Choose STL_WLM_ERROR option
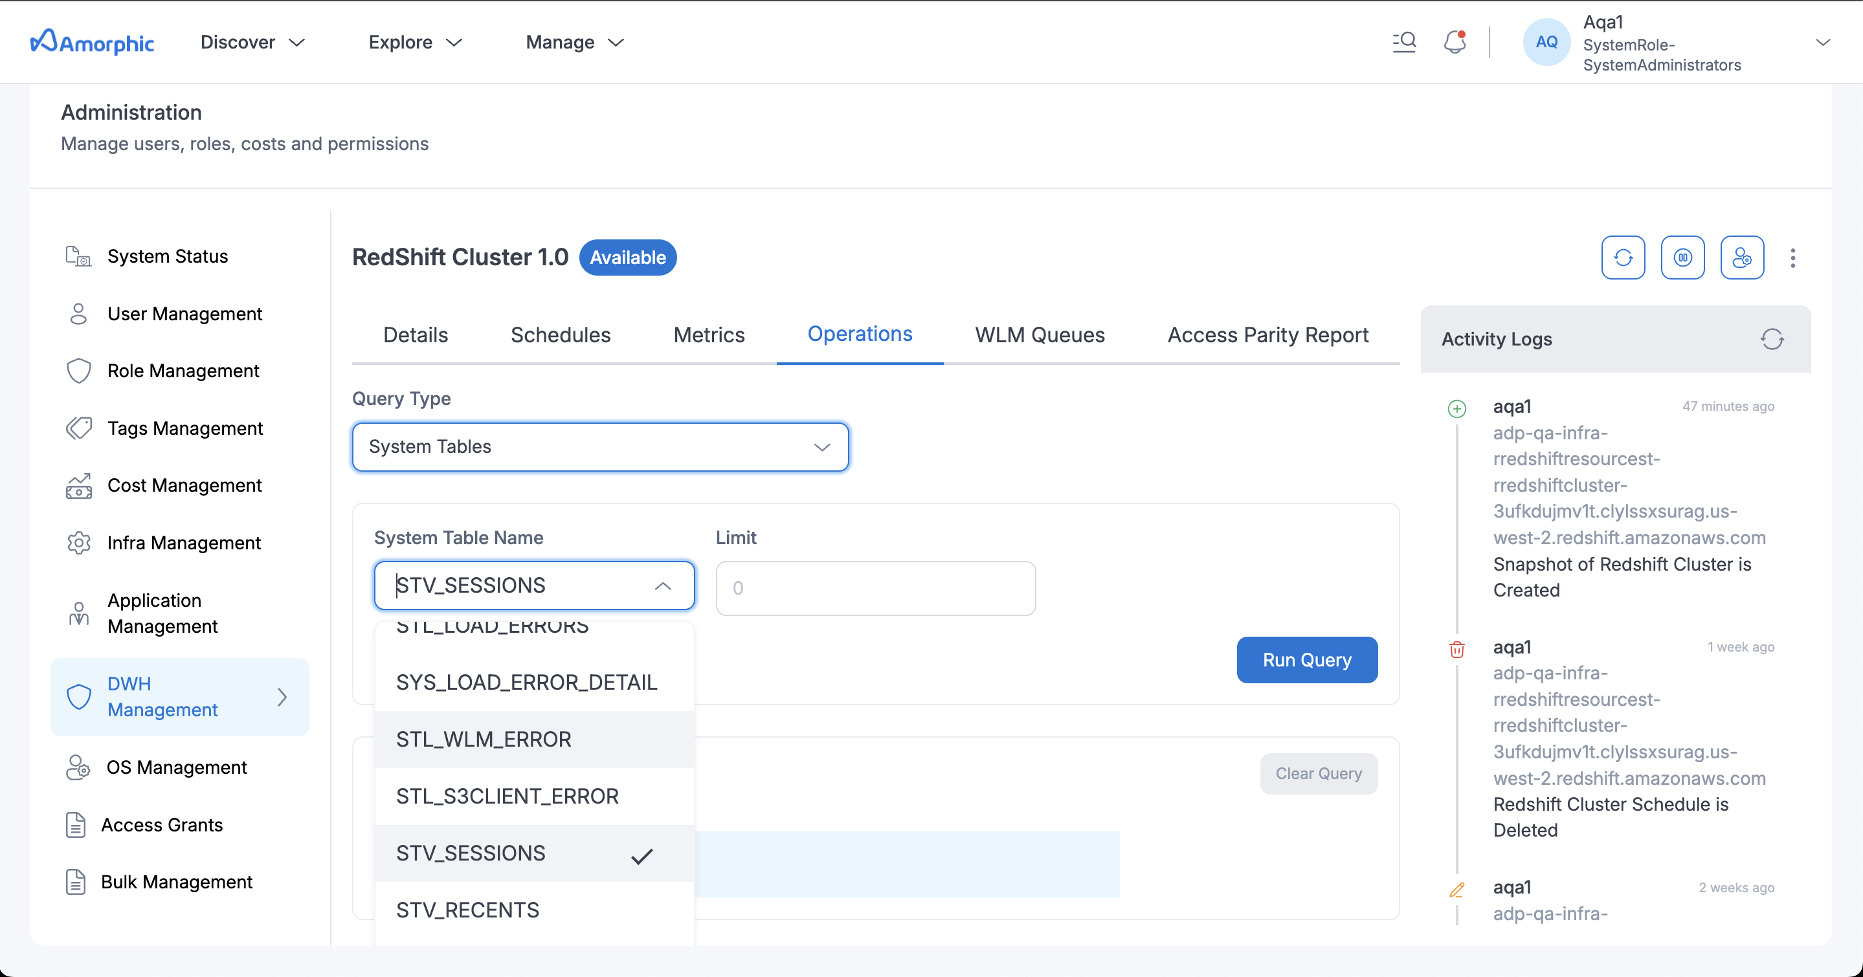The image size is (1863, 977). [x=535, y=738]
